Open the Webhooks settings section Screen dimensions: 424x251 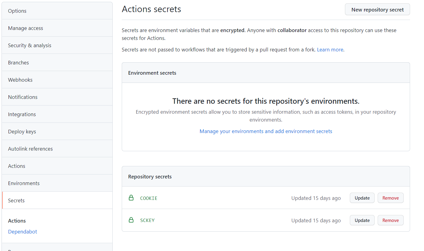point(20,80)
